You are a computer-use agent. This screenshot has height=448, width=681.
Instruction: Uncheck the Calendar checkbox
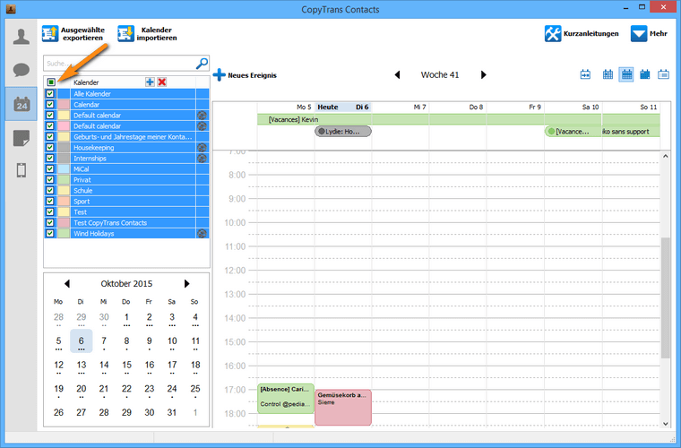50,104
